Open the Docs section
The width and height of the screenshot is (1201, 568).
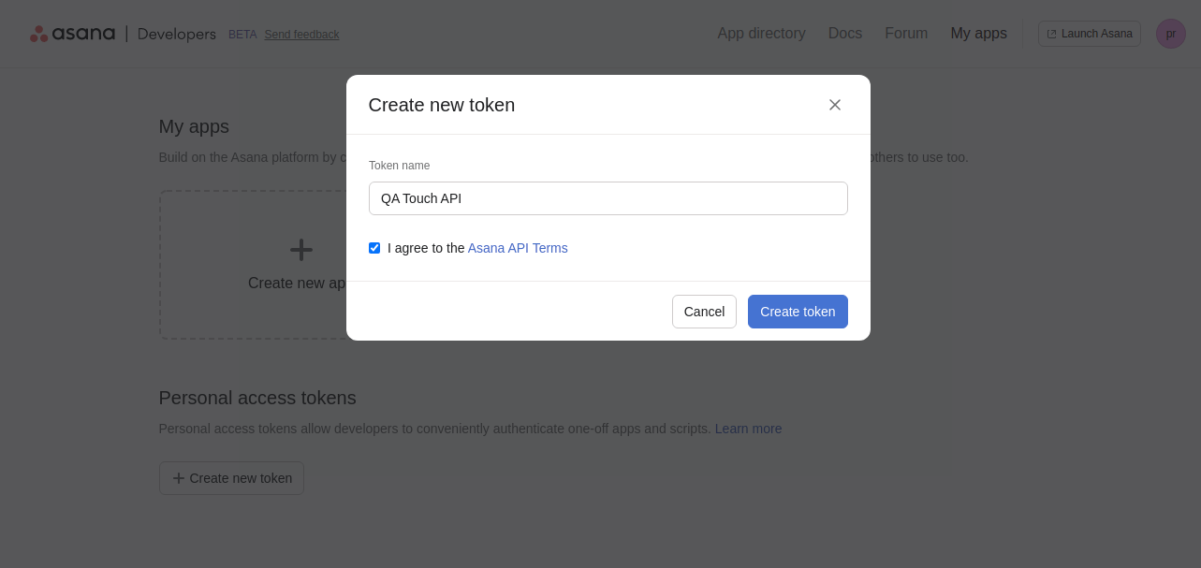(844, 34)
